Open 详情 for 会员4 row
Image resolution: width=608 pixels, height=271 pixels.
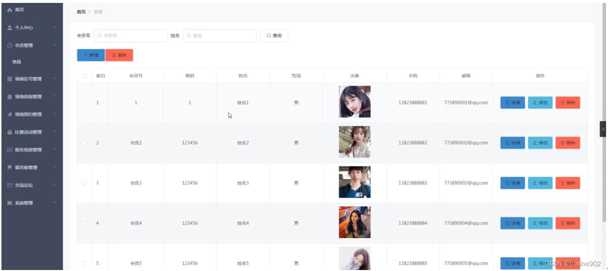512,223
